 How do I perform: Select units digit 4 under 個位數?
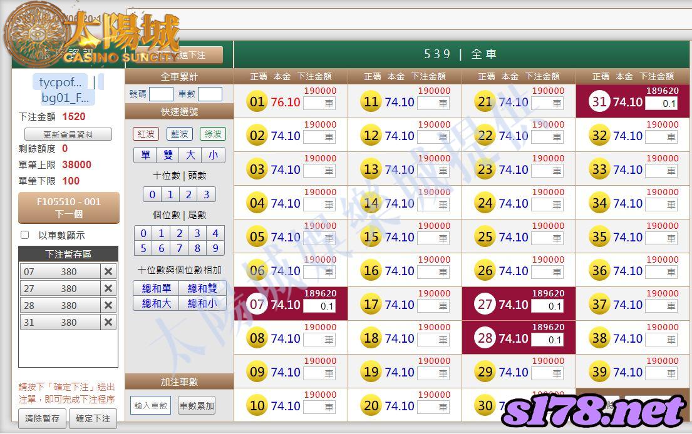(x=215, y=233)
